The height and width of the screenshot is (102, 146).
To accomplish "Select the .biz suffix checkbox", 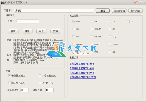I will (x=110, y=52).
